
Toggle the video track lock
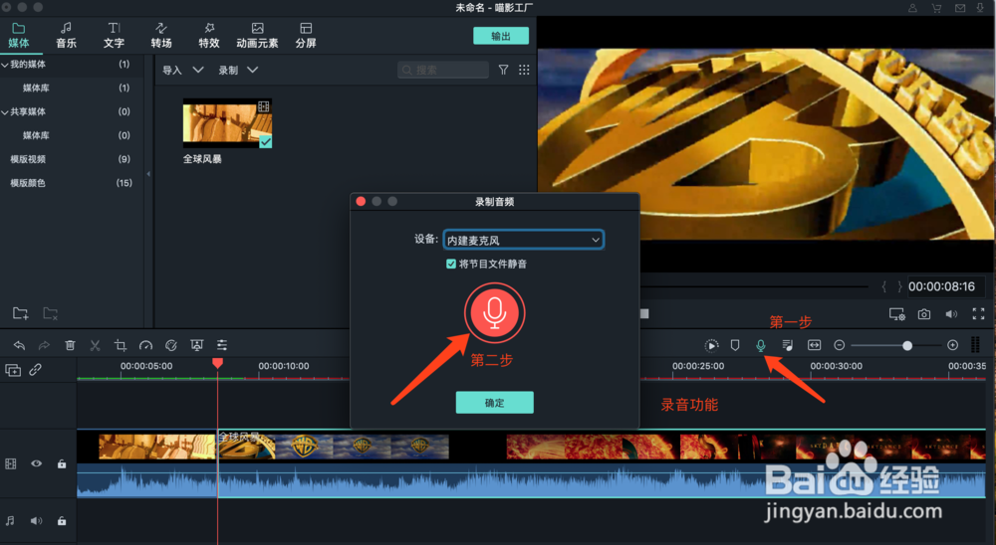tap(62, 463)
